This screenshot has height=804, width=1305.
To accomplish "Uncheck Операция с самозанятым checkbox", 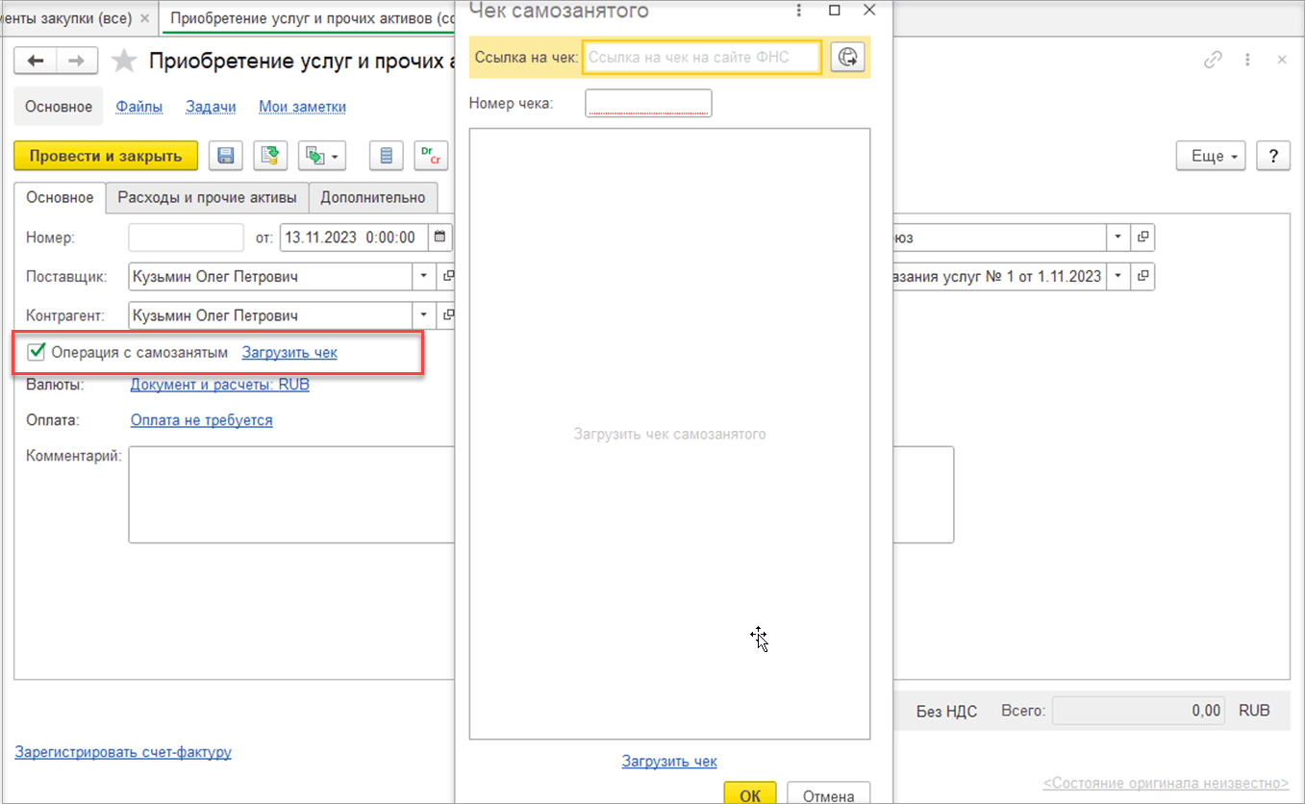I will (38, 352).
